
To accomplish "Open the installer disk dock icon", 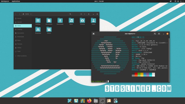I will tap(116, 101).
